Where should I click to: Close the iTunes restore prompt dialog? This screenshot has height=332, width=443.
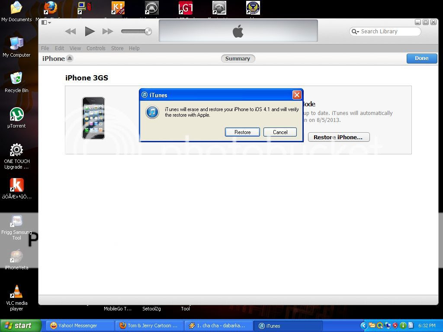click(x=297, y=95)
